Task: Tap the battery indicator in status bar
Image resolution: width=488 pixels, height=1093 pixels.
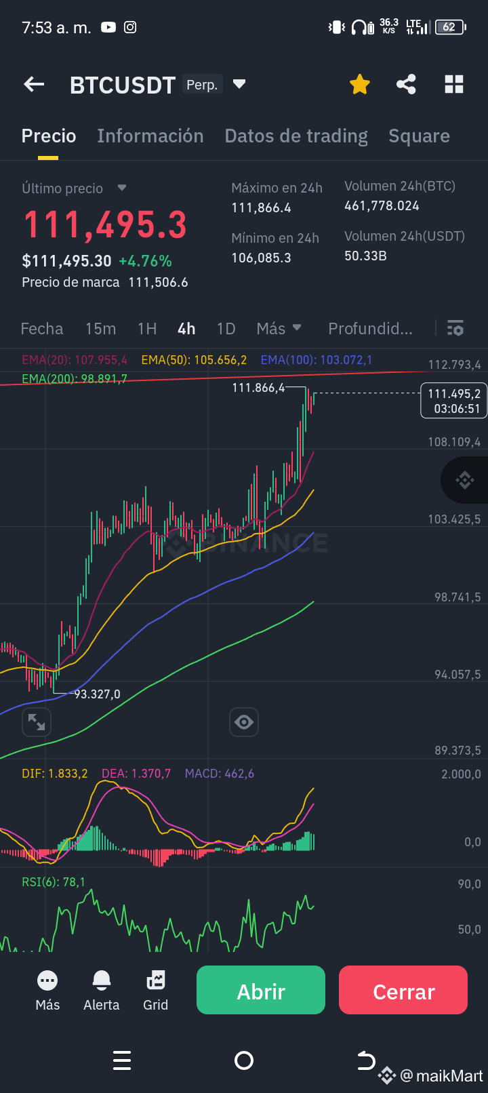Action: tap(451, 27)
